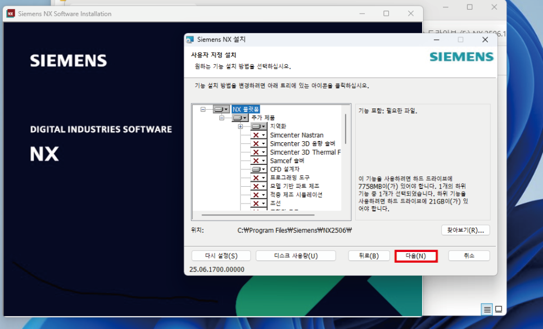Select the NX 플랫폼 tree label
543x329 pixels.
pyautogui.click(x=246, y=110)
